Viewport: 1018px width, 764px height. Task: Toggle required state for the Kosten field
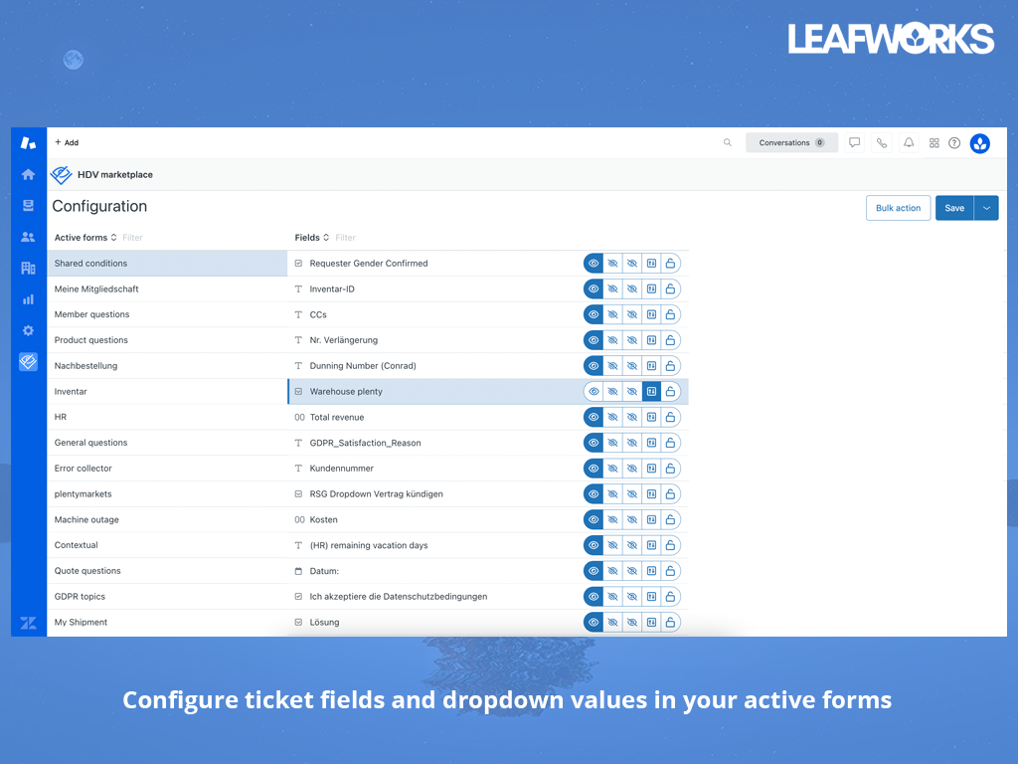pos(651,519)
